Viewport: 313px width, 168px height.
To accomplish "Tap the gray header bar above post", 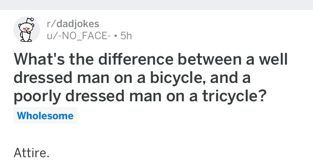I will point(156,5).
